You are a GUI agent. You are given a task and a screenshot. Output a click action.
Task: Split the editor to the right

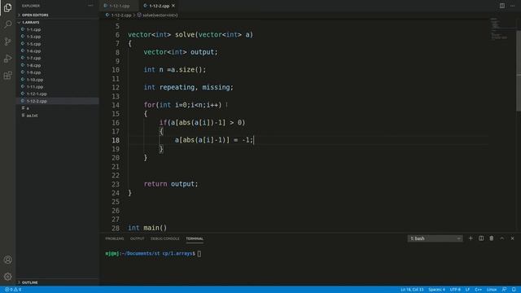[502, 6]
